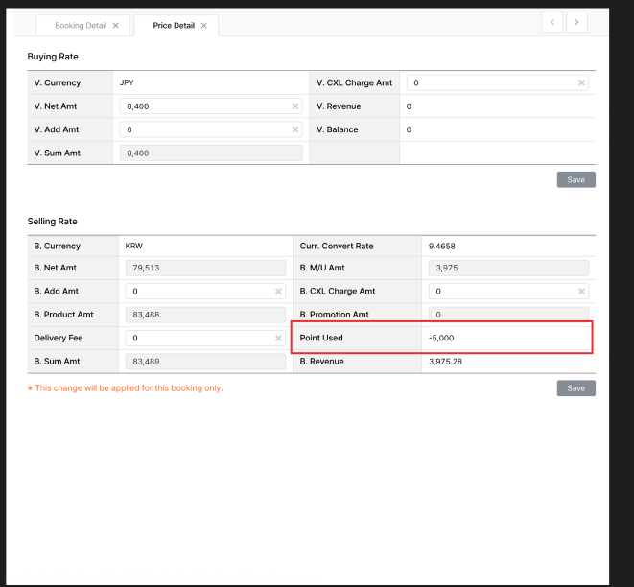Click the Point Used label
Image resolution: width=634 pixels, height=587 pixels.
pos(321,338)
